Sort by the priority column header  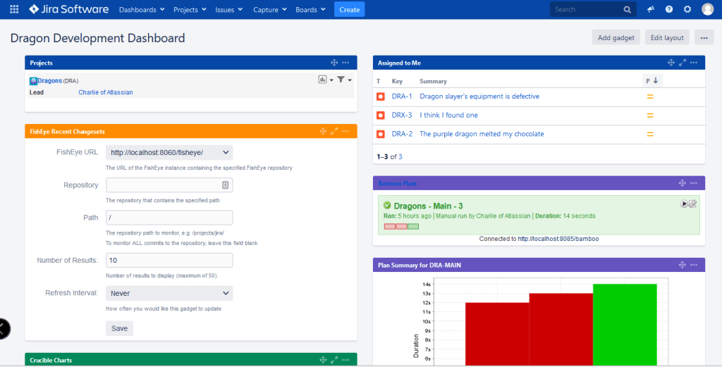[x=651, y=81]
